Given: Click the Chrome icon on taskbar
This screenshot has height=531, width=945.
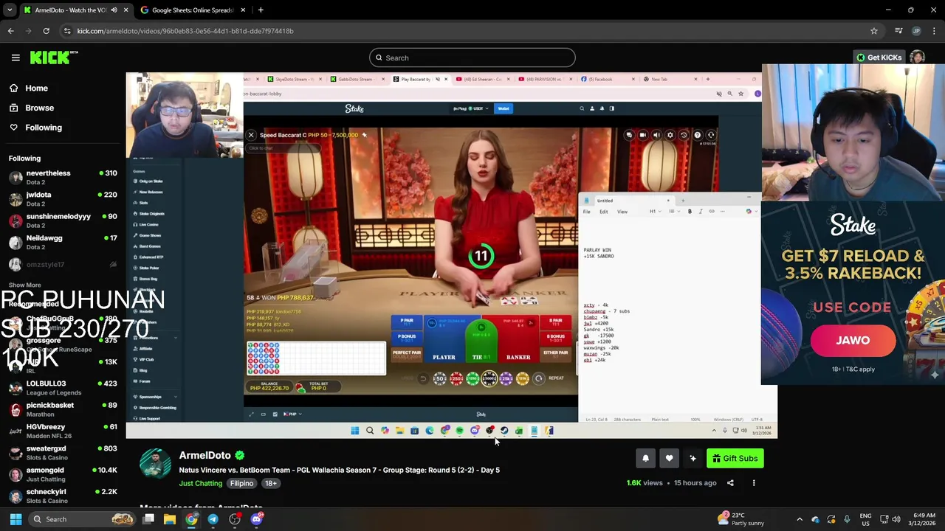Looking at the screenshot, I should click(191, 519).
